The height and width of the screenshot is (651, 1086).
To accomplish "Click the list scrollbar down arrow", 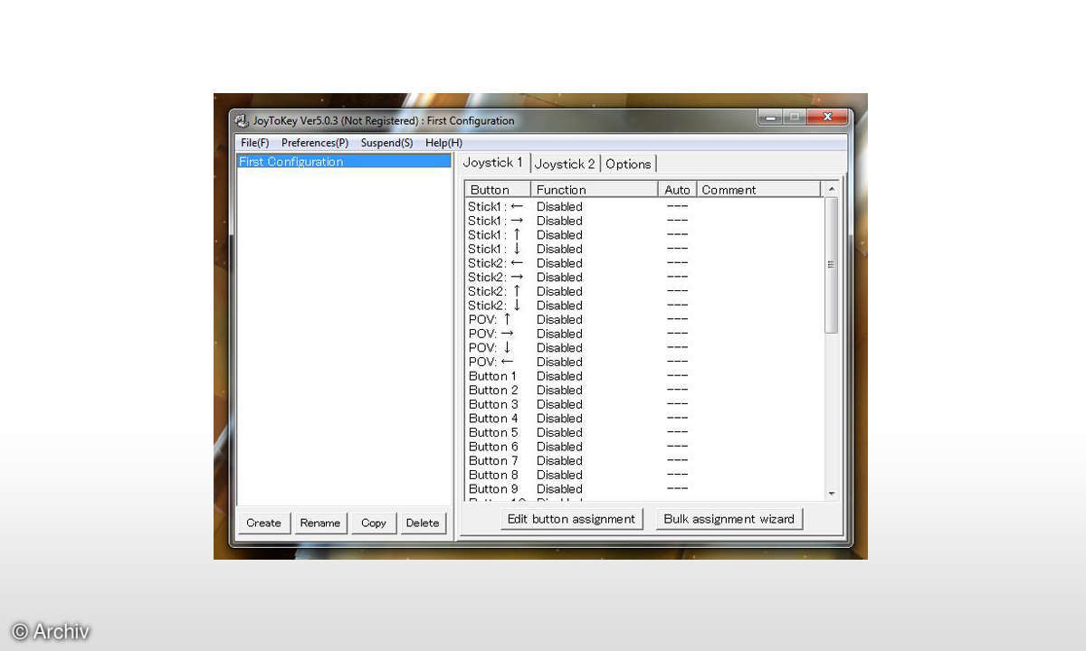I will [832, 494].
